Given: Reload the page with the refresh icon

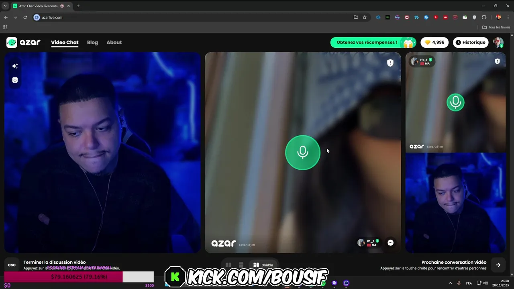Looking at the screenshot, I should coord(25,17).
